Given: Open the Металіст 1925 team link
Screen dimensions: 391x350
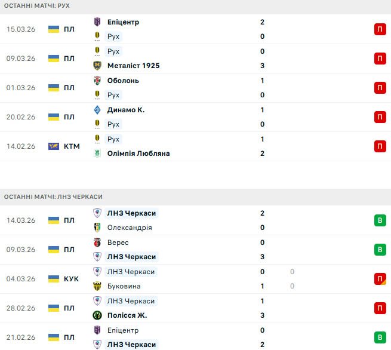Looking at the screenshot, I should click(x=134, y=66).
